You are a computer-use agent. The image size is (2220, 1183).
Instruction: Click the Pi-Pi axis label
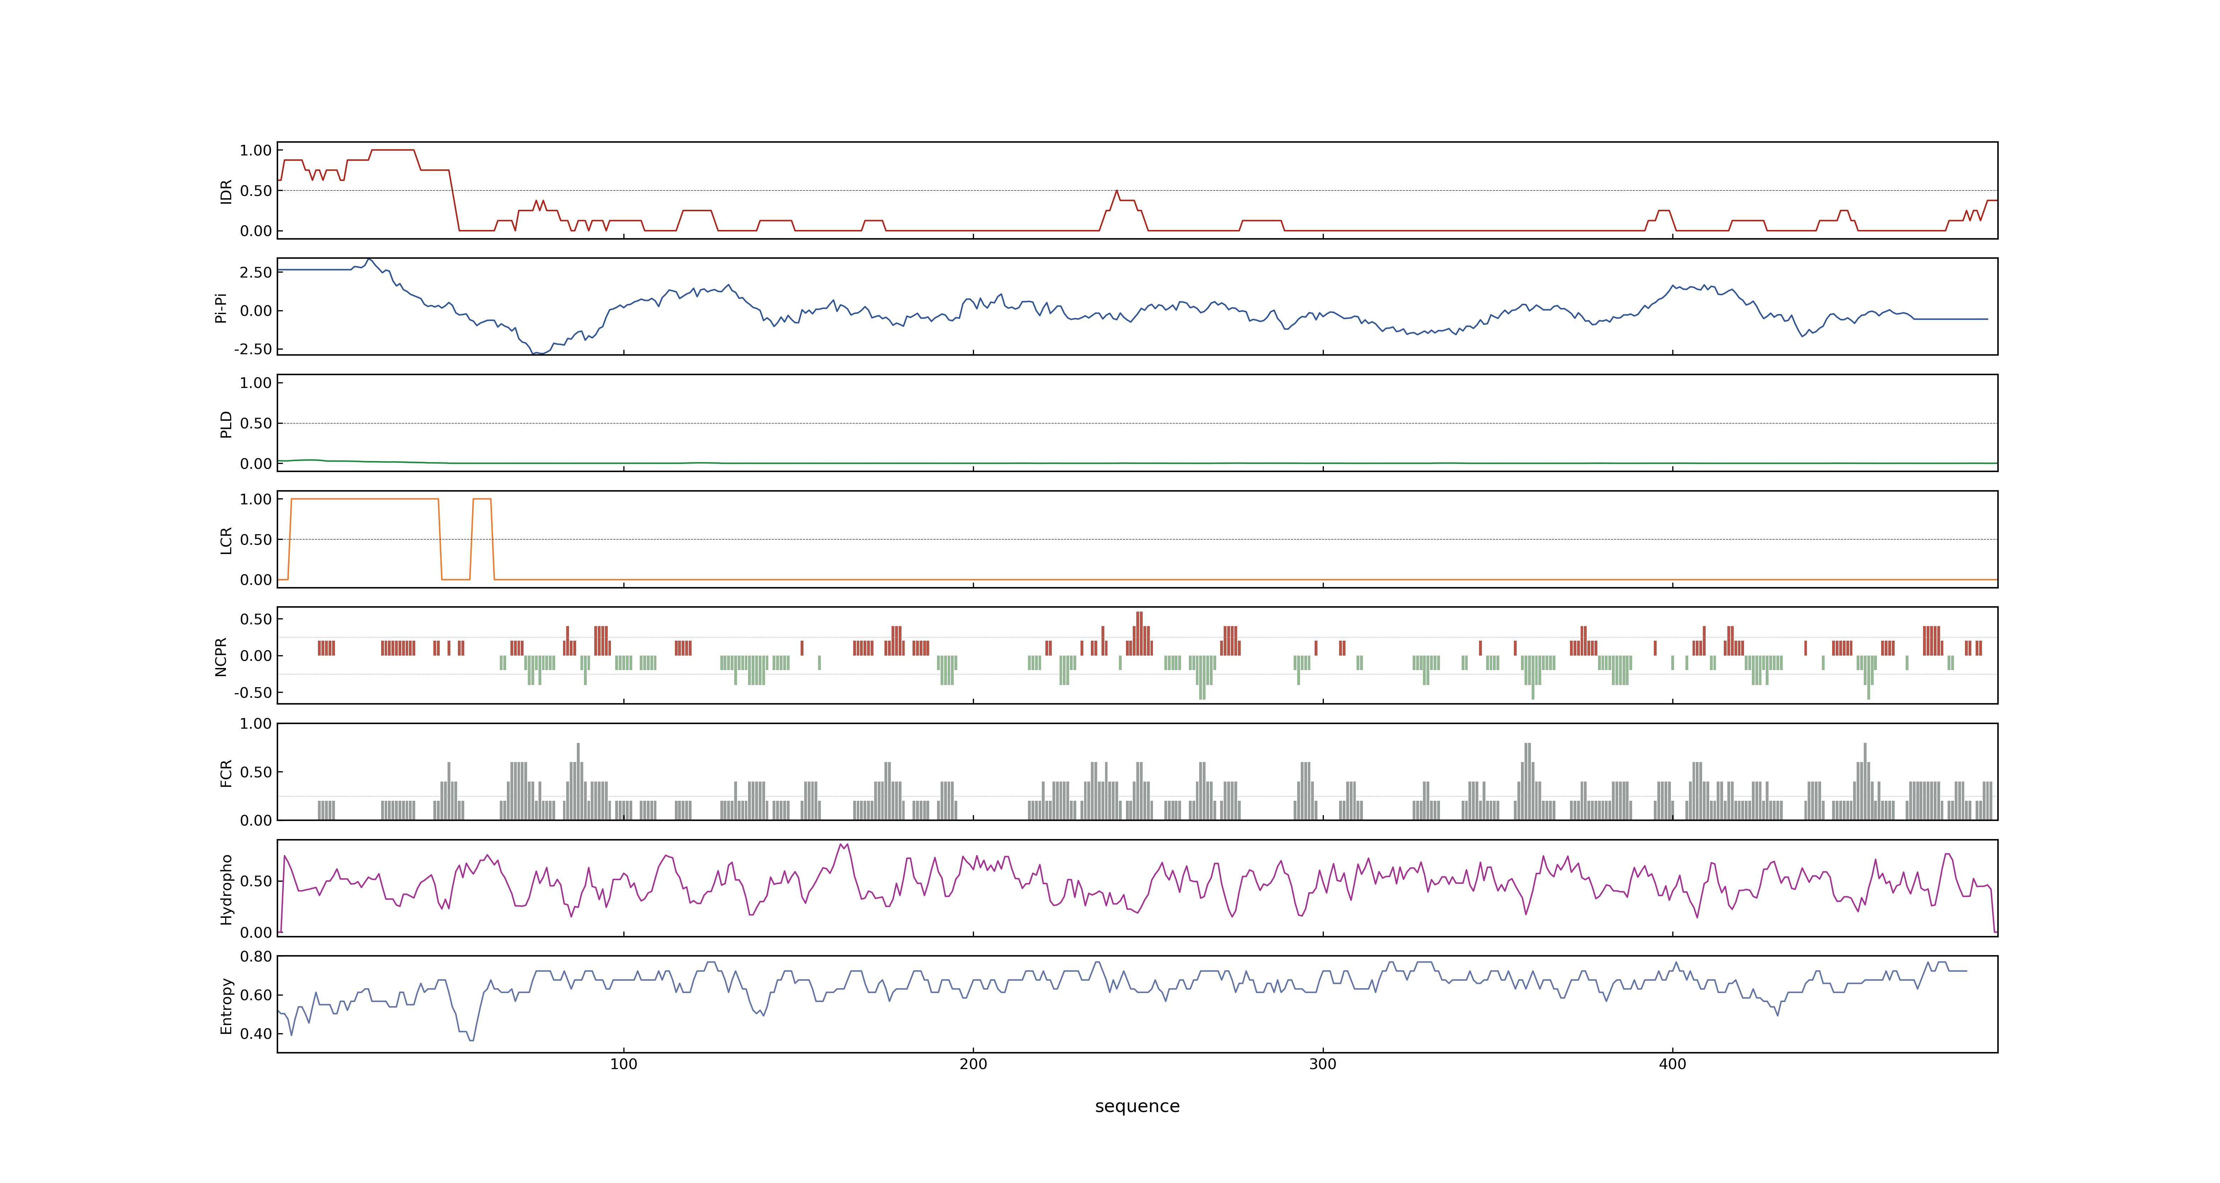tap(221, 307)
